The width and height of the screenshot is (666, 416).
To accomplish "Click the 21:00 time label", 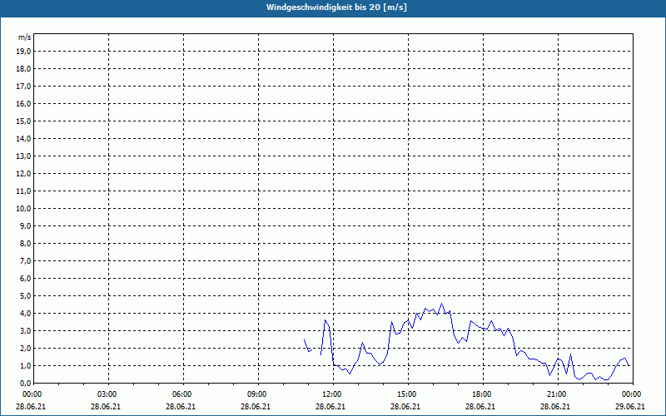I will (x=558, y=394).
